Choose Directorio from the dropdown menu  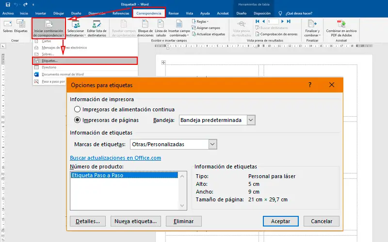tap(85, 67)
